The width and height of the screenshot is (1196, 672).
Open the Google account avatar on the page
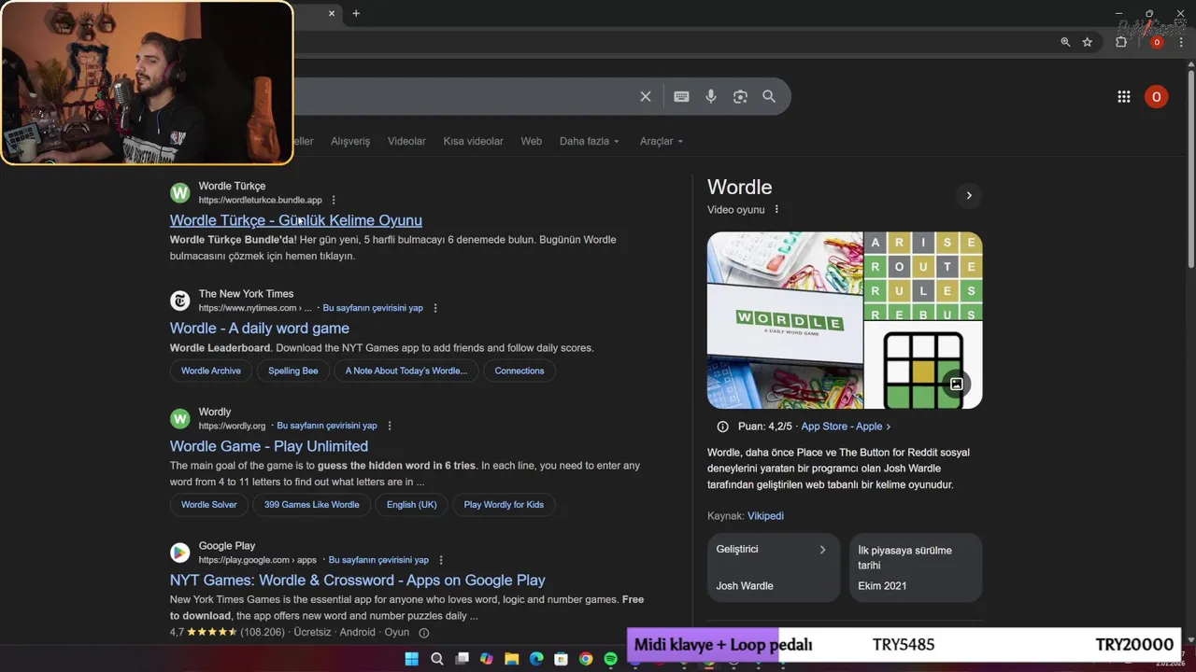click(1156, 96)
